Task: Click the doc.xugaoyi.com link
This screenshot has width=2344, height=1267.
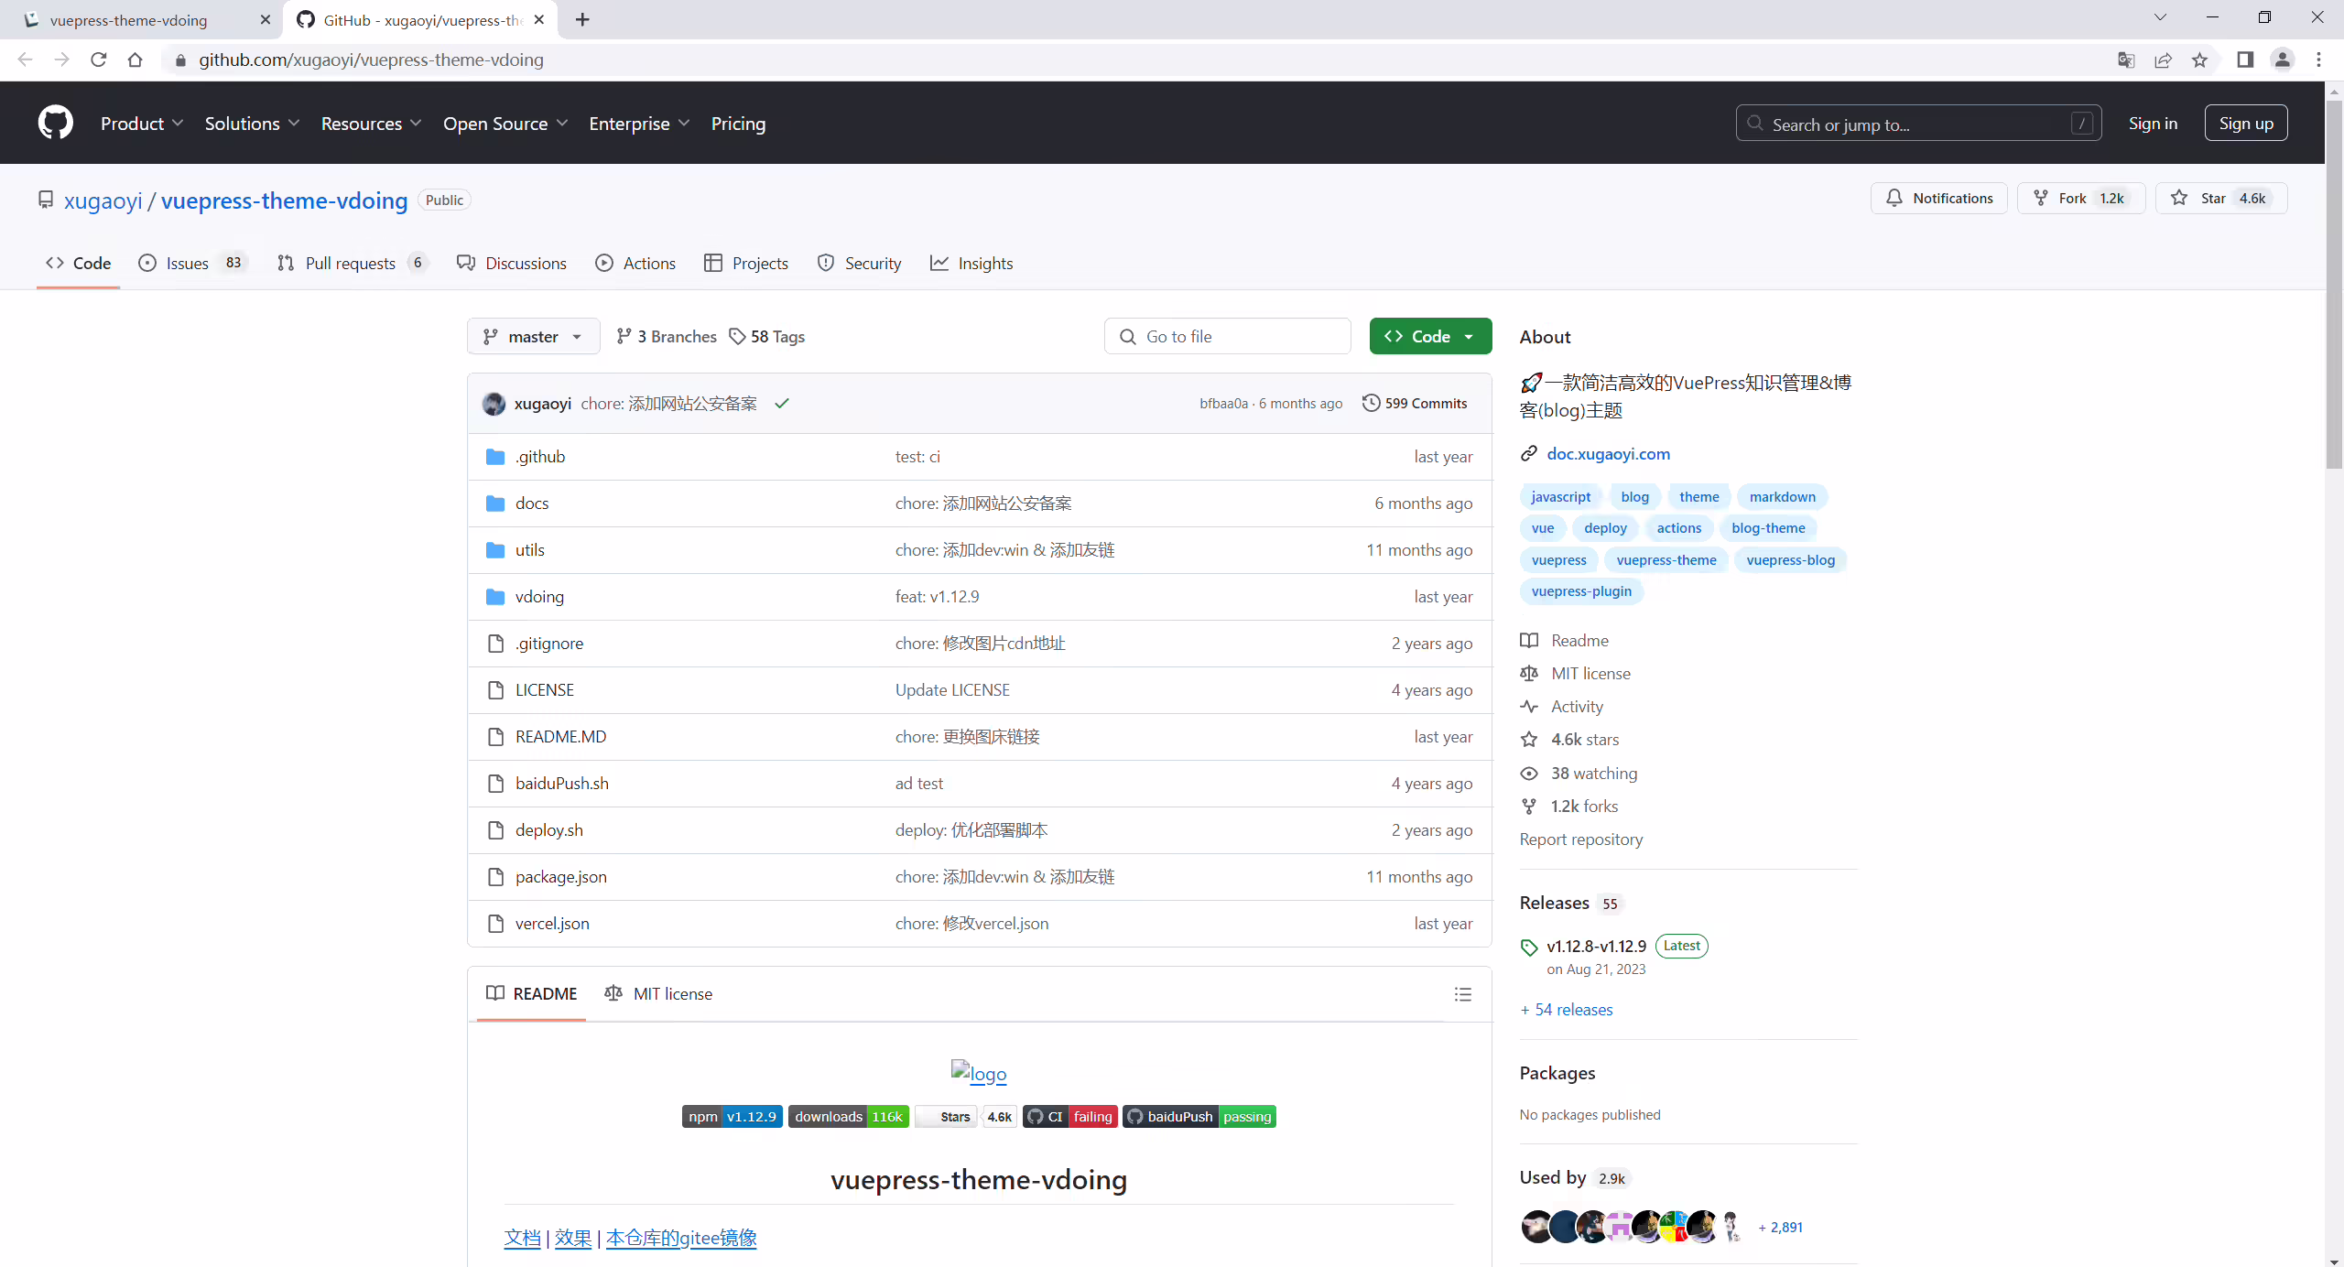Action: point(1608,454)
